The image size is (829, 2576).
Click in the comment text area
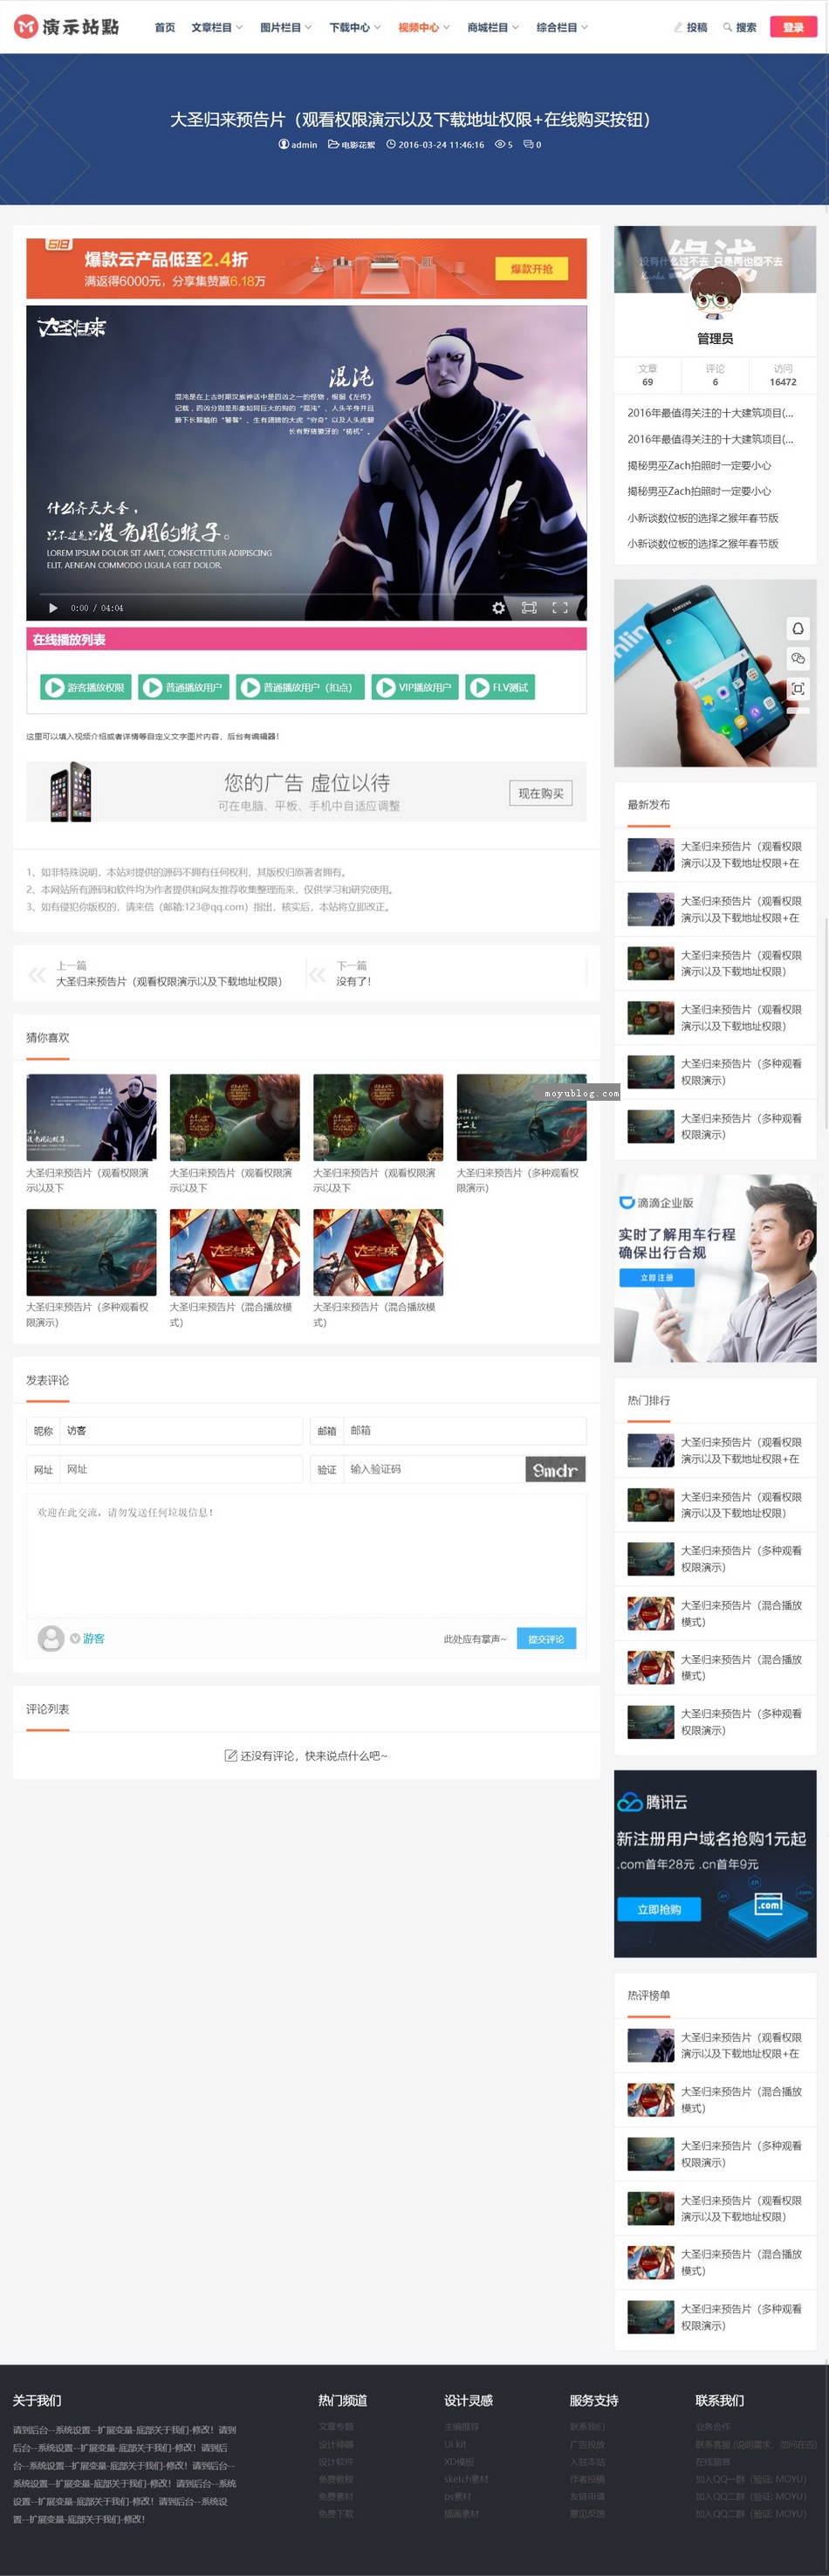coord(306,1555)
